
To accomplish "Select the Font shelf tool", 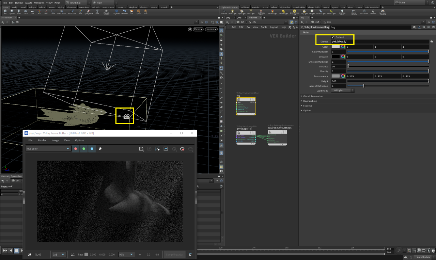I will pos(97,12).
